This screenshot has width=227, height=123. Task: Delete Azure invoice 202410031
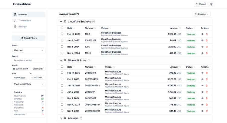tap(207, 98)
